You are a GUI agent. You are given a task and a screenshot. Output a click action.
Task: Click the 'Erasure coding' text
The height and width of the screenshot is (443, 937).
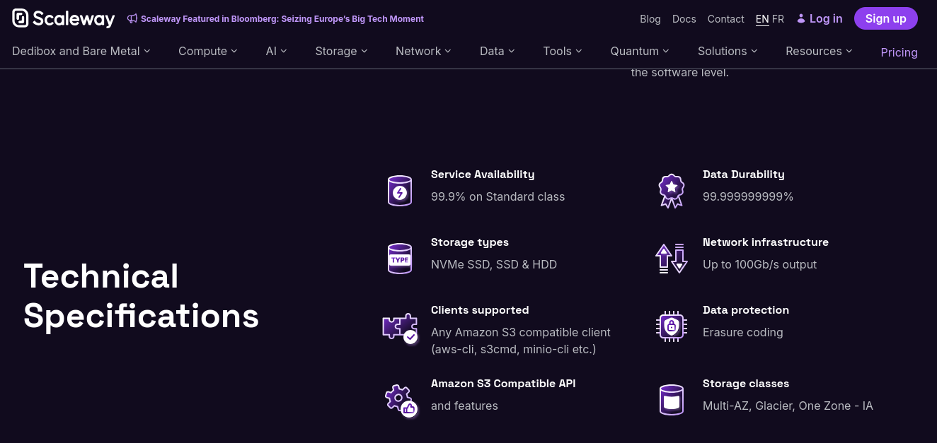(x=742, y=332)
